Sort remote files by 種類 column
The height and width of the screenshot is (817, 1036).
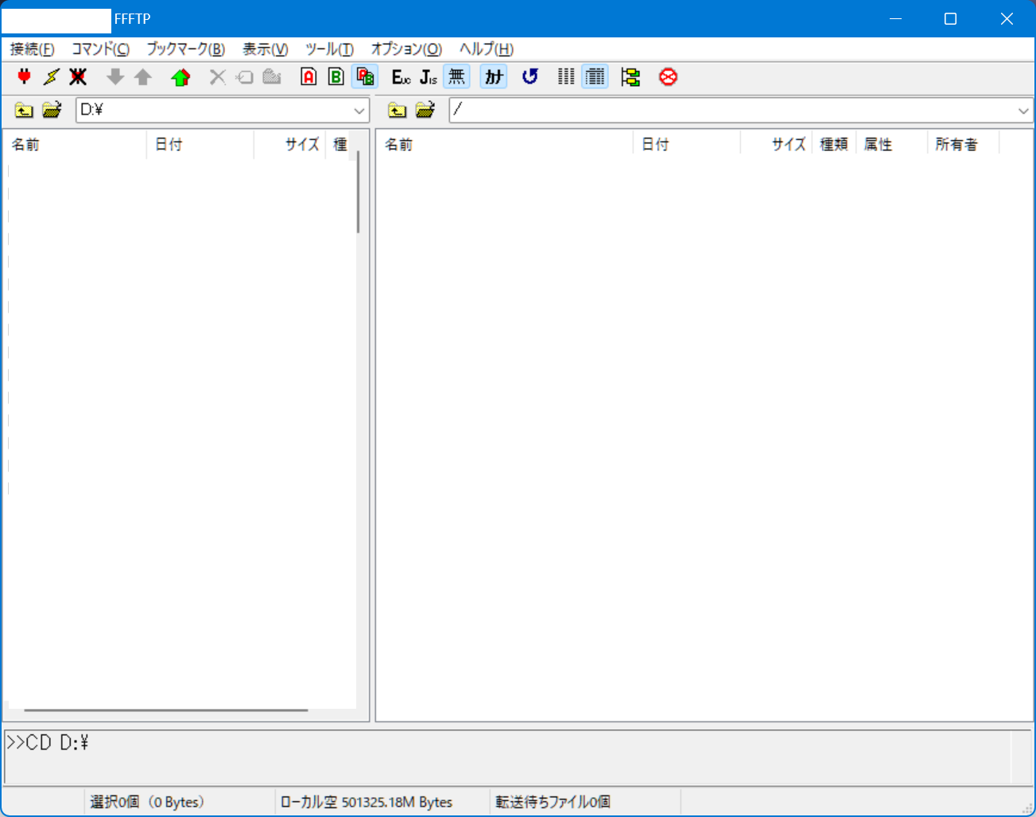[834, 144]
